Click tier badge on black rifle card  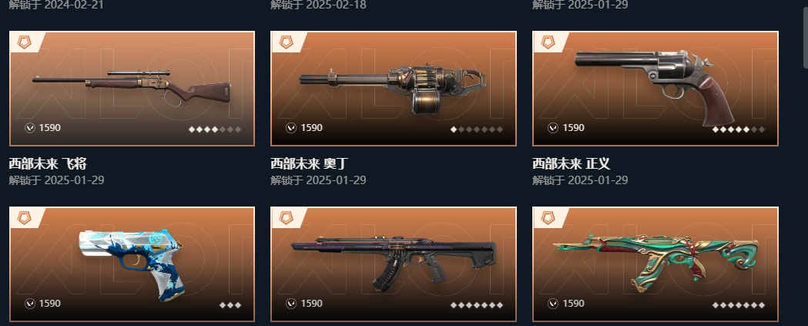pyautogui.click(x=286, y=217)
